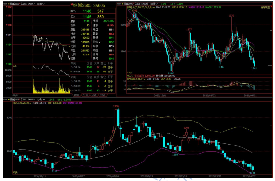The image size is (275, 181).
Task: Click the 36天 label on 2-hour chart
Action: click(15, 173)
